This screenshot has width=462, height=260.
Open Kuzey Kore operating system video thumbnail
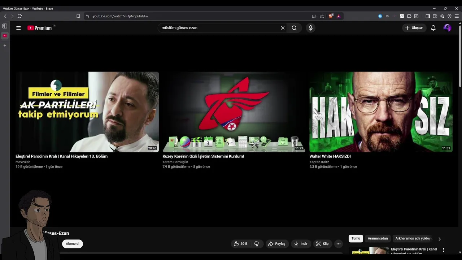(234, 112)
